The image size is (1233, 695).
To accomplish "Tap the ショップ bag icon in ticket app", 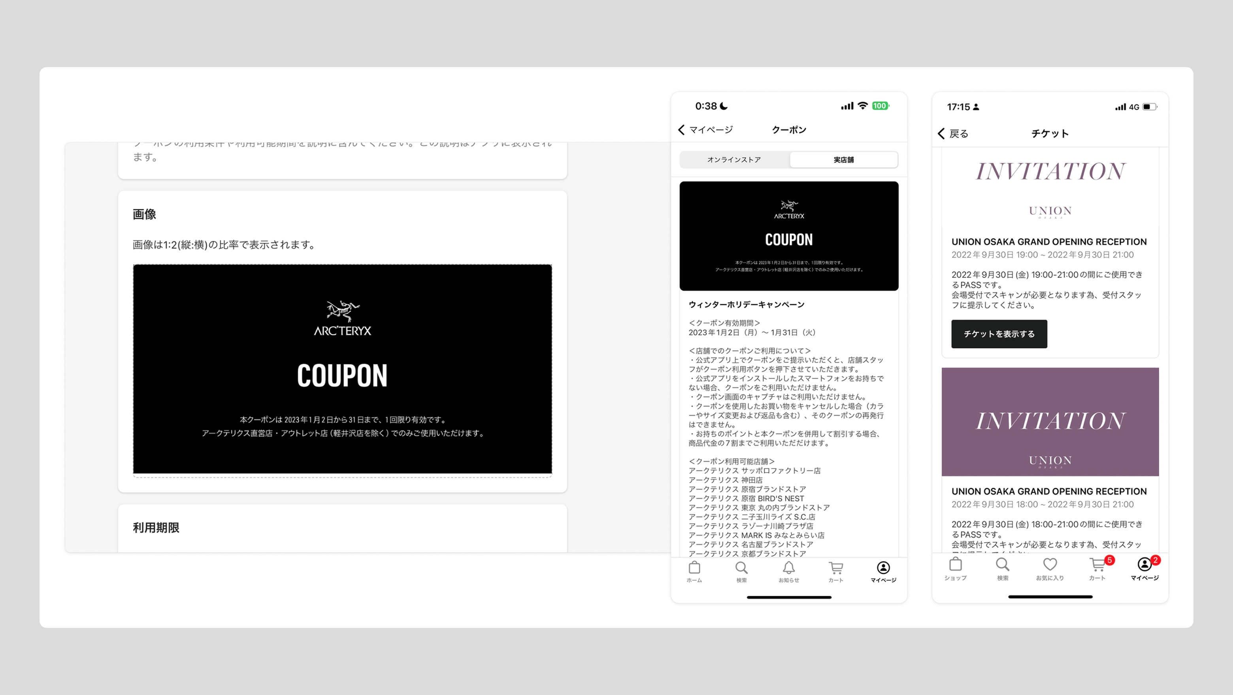I will [x=956, y=565].
